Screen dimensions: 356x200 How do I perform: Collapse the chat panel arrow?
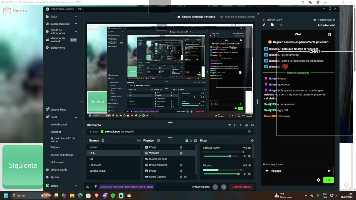click(x=258, y=14)
